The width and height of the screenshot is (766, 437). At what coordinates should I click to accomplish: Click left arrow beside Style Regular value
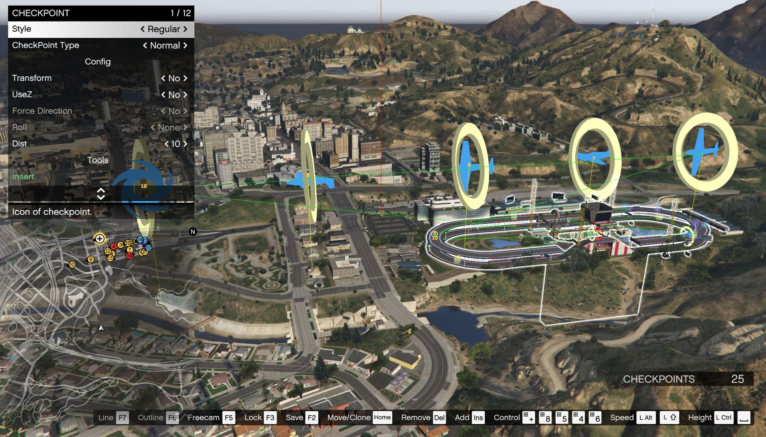142,29
